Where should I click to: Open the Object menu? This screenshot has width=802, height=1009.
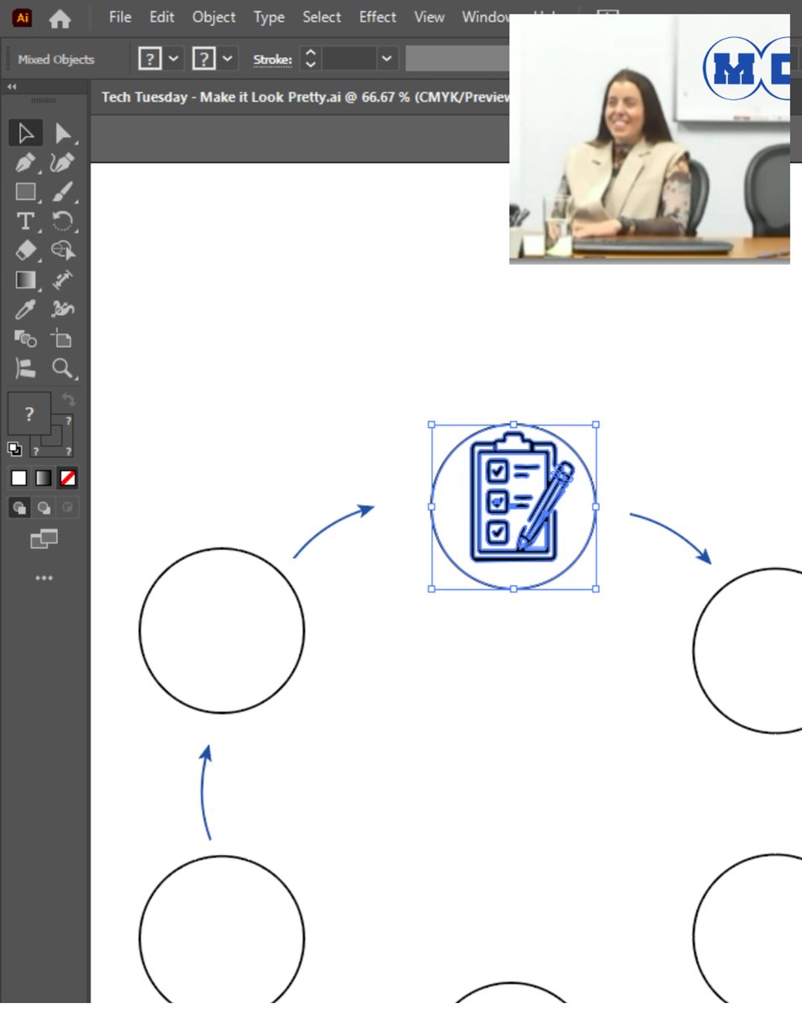214,17
